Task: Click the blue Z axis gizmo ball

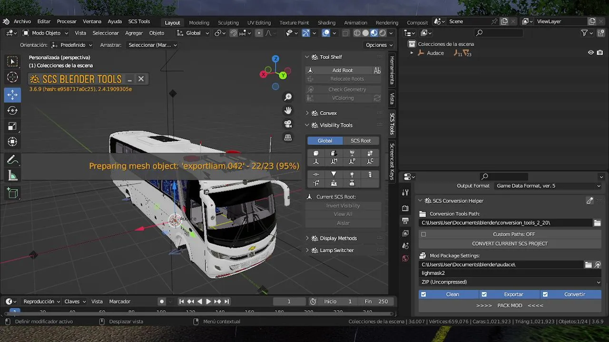Action: tap(275, 59)
